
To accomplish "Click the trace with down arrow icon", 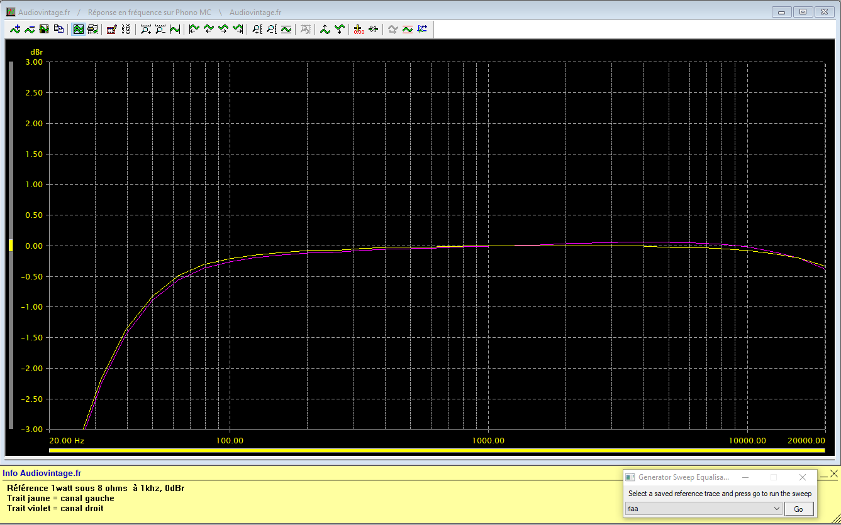I will pos(340,29).
